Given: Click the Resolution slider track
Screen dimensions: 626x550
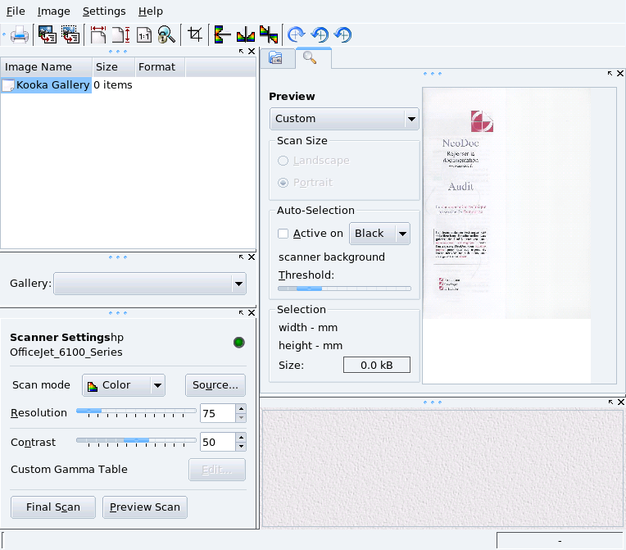Looking at the screenshot, I should point(136,411).
